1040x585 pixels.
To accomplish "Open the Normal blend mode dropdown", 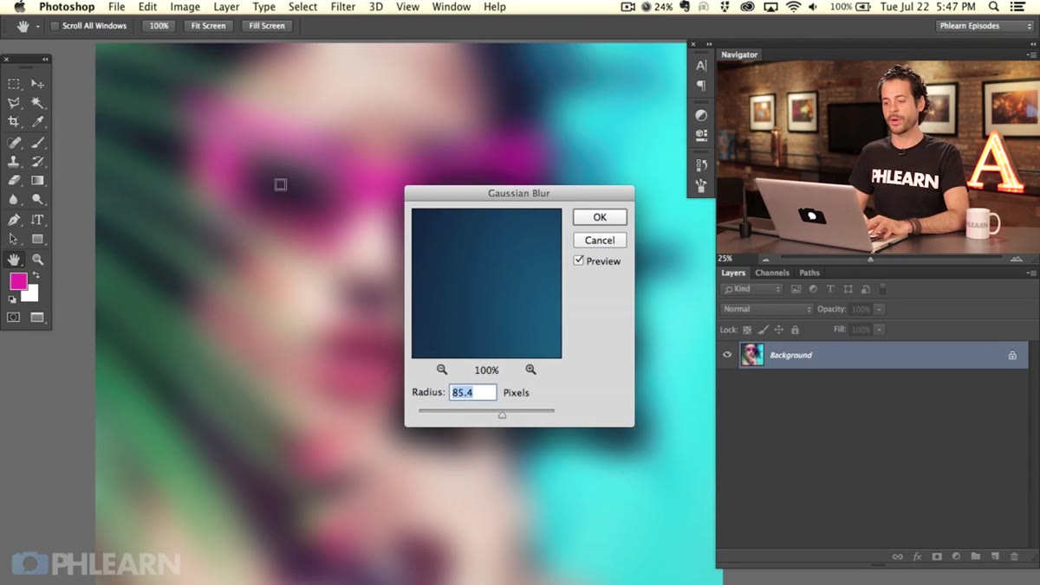I will (766, 309).
